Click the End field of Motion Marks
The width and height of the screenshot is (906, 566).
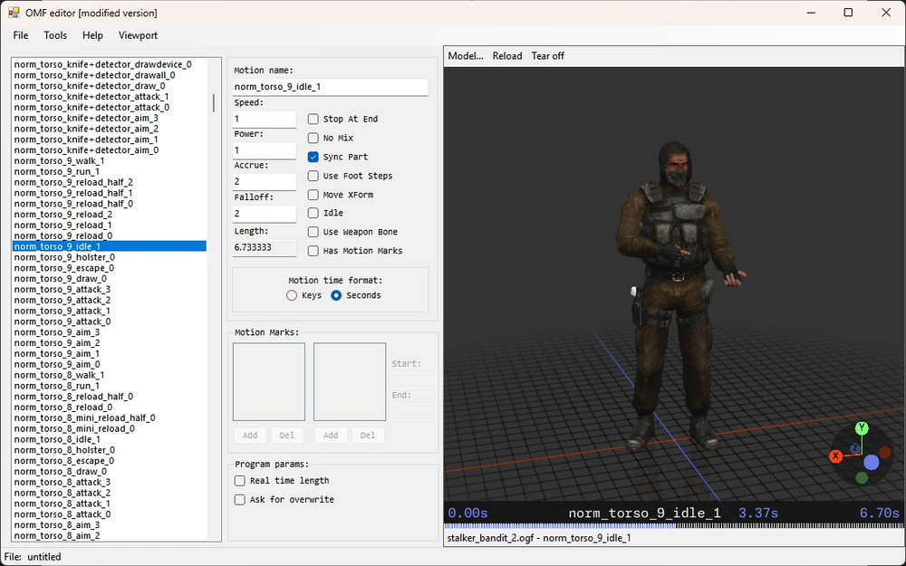413,412
